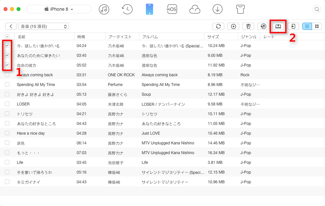Click size 16.34 MB
The height and width of the screenshot is (206, 325).
(x=216, y=153)
